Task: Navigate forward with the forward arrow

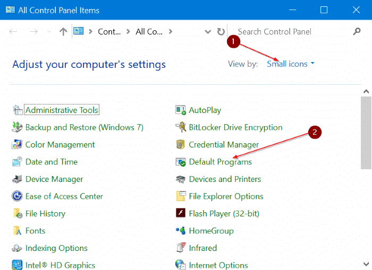Action: point(33,31)
